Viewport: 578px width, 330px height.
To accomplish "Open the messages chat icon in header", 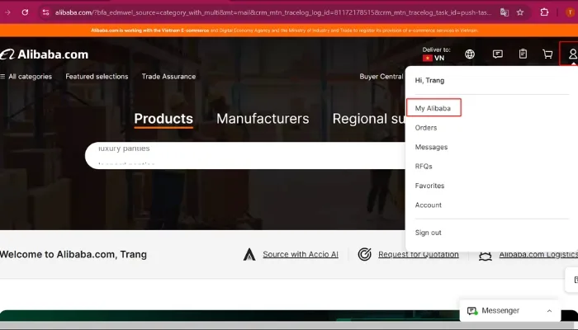I will 498,54.
